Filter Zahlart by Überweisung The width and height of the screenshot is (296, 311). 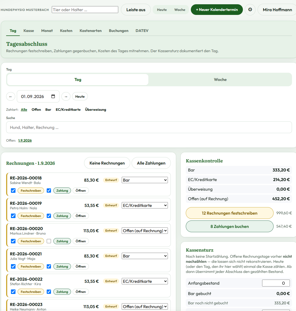tap(96, 109)
